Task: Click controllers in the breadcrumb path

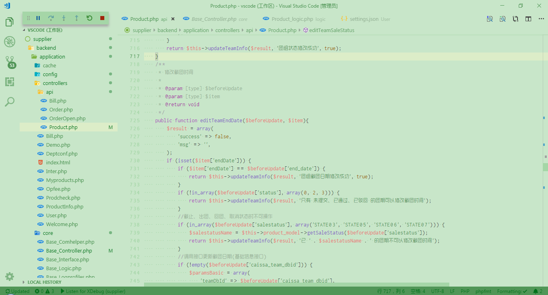Action: [x=227, y=30]
